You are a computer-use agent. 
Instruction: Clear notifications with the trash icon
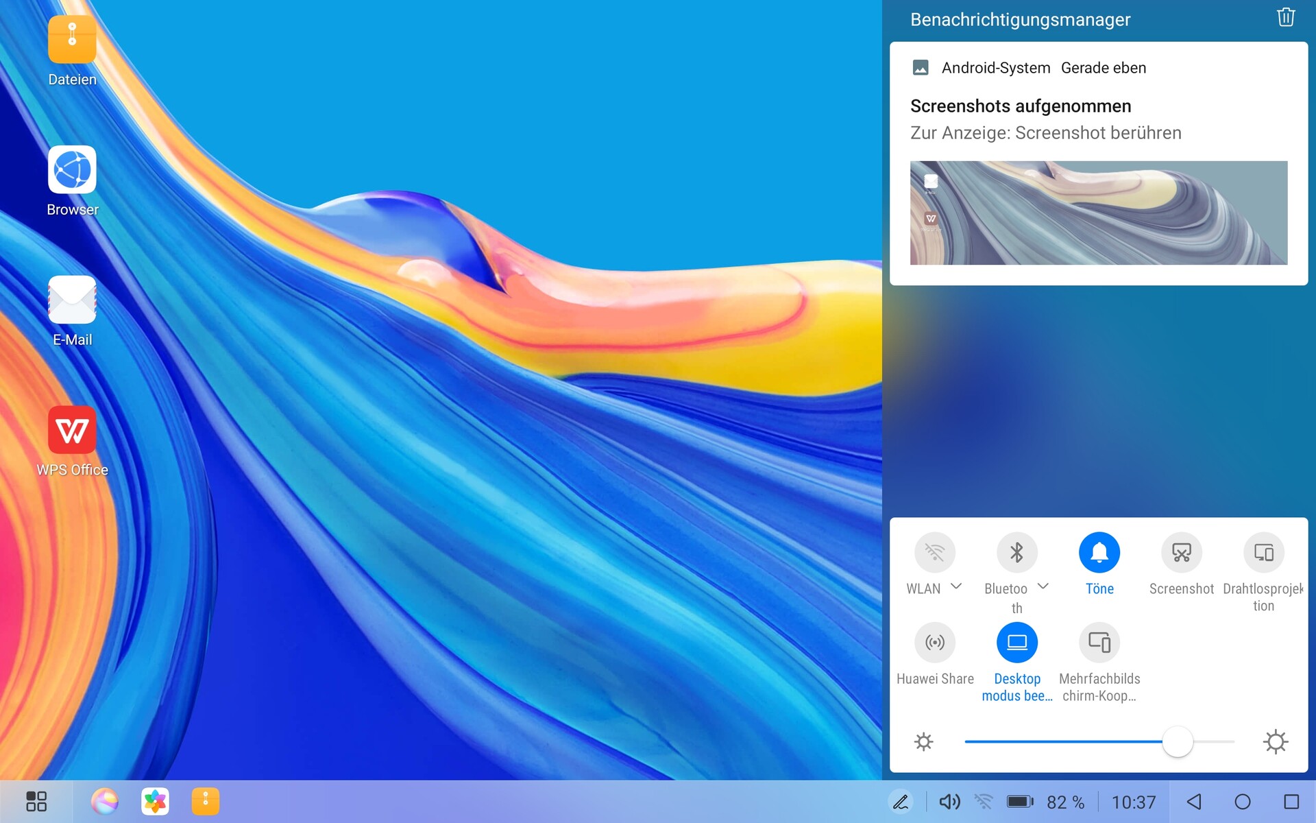coord(1285,18)
